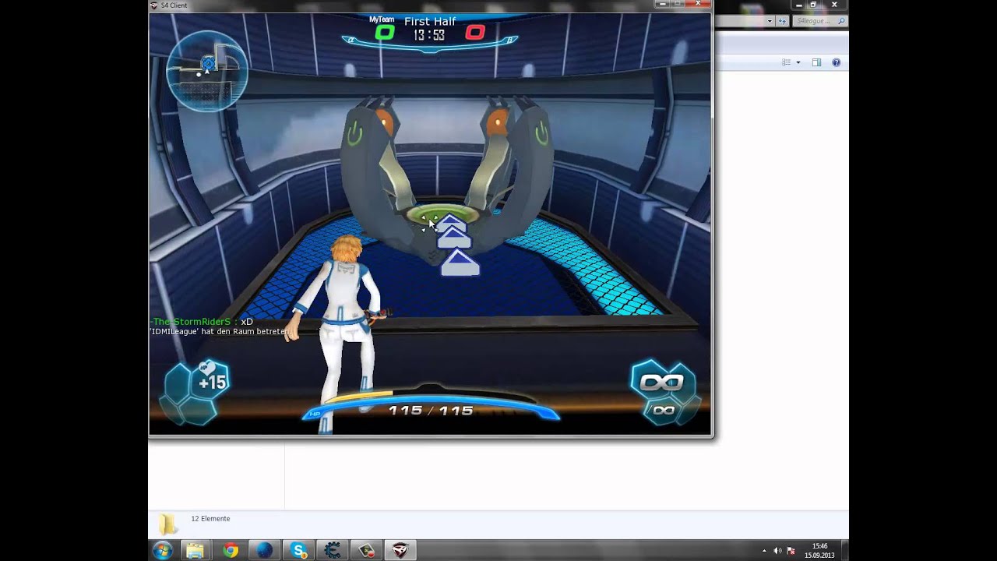Open the gear-shaped Cheat Engine taskbar icon
Screen dimensions: 997x561
pyautogui.click(x=333, y=551)
